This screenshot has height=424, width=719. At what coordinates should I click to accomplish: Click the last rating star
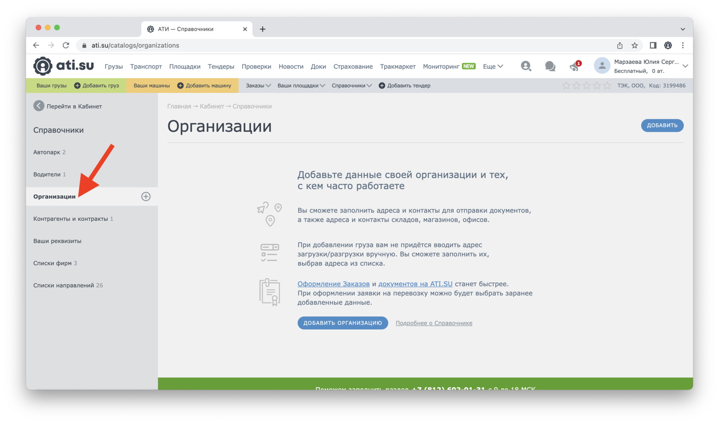[x=607, y=85]
